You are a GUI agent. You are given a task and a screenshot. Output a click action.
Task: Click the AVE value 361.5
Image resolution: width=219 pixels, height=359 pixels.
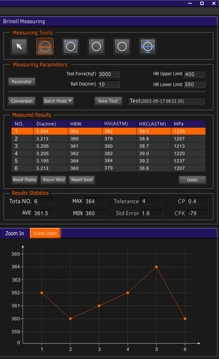tap(44, 213)
